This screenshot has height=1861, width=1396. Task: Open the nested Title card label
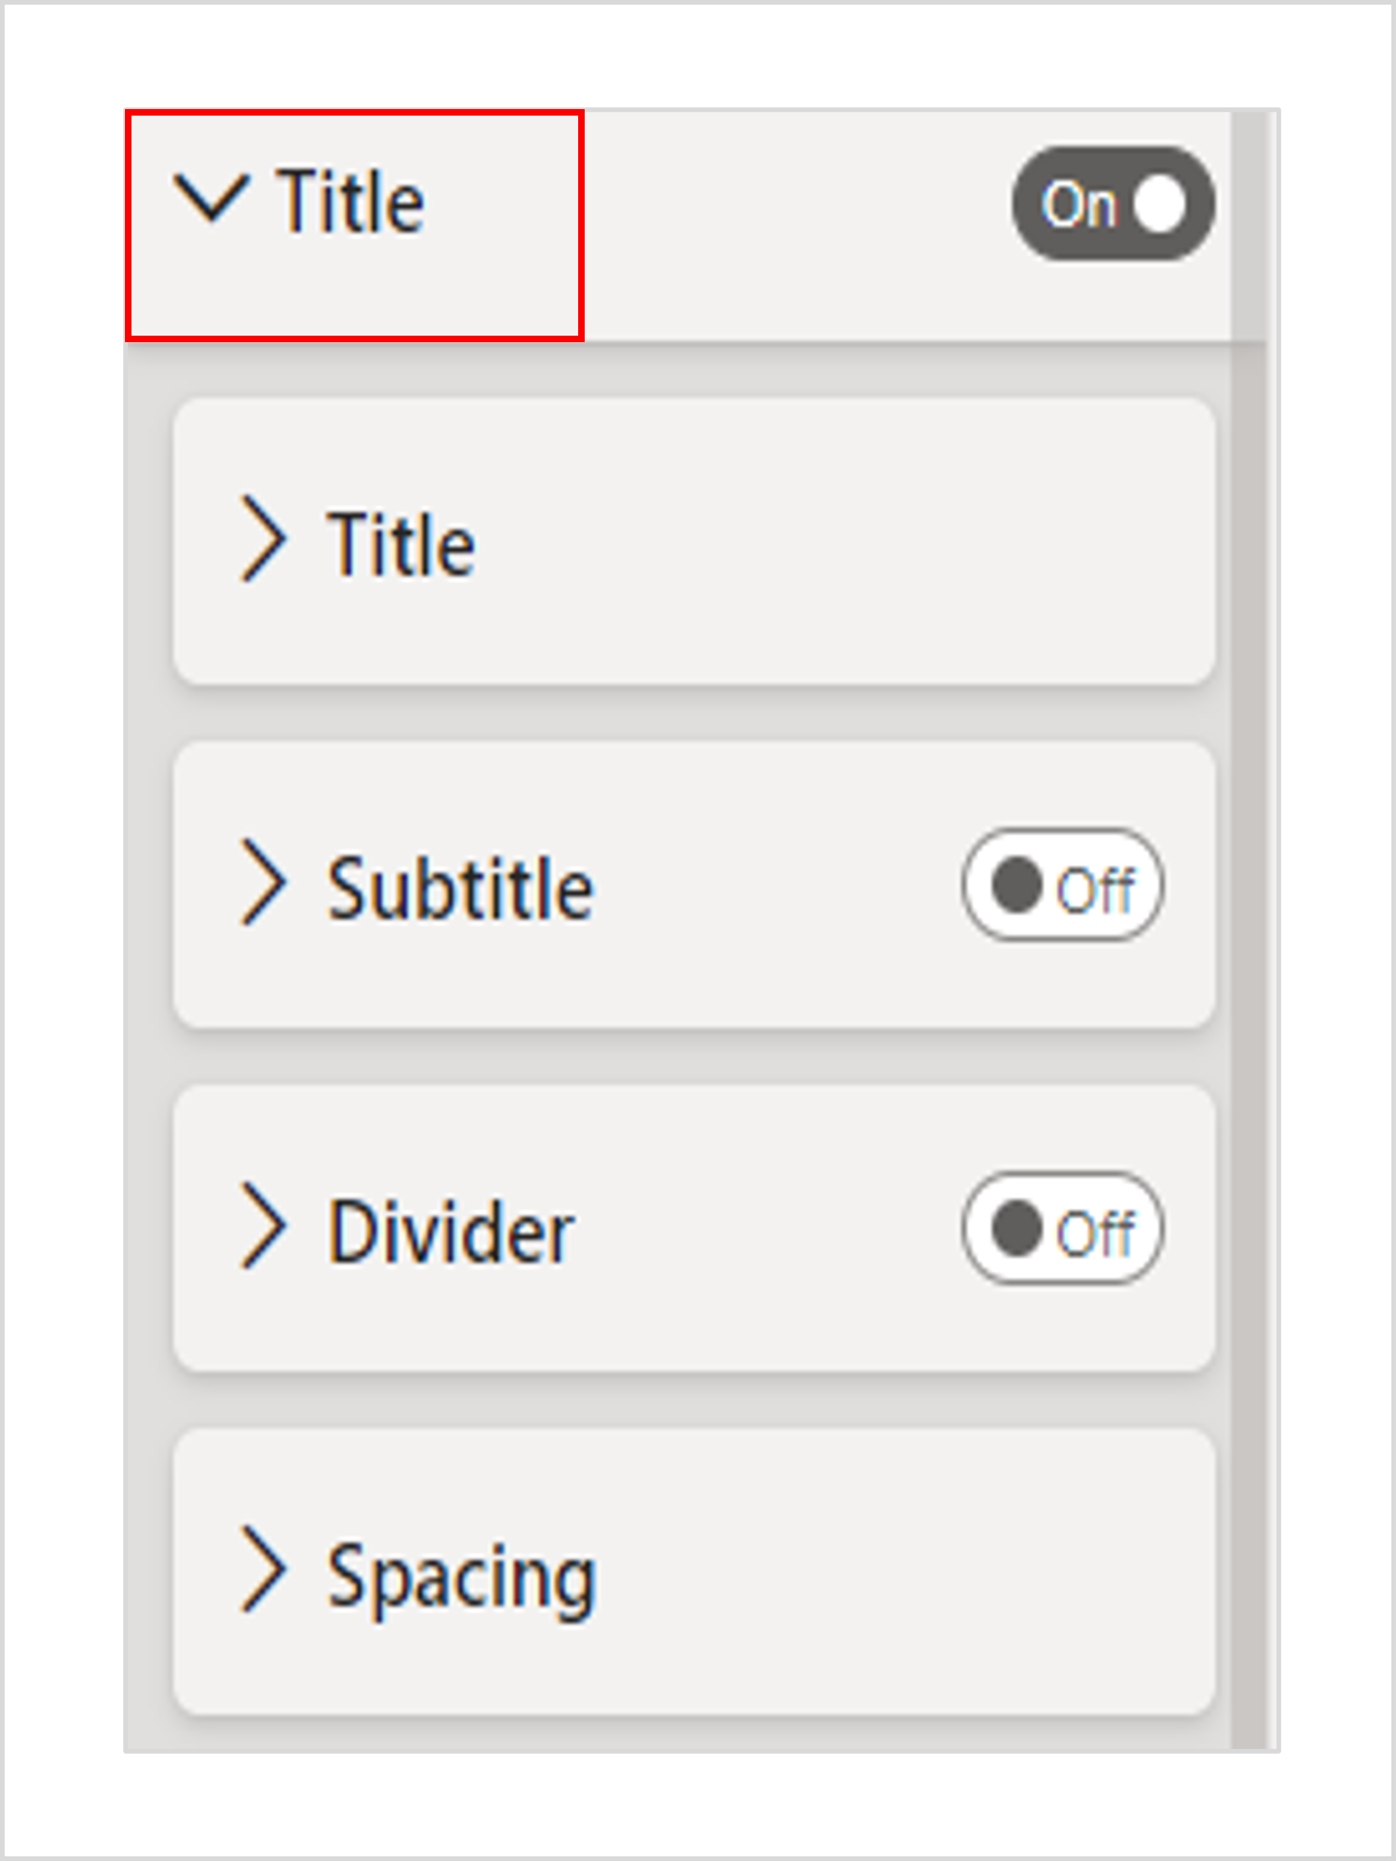[x=401, y=545]
